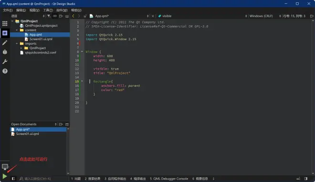Run the project with the green play button

(x=5, y=176)
